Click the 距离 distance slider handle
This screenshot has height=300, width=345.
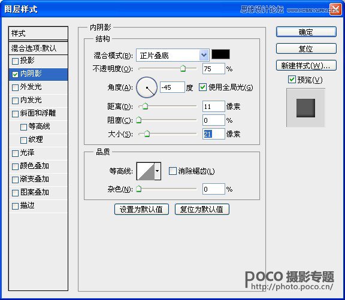point(145,106)
